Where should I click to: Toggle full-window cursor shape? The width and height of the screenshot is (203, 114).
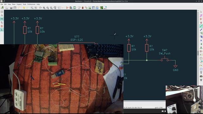coord(2,22)
